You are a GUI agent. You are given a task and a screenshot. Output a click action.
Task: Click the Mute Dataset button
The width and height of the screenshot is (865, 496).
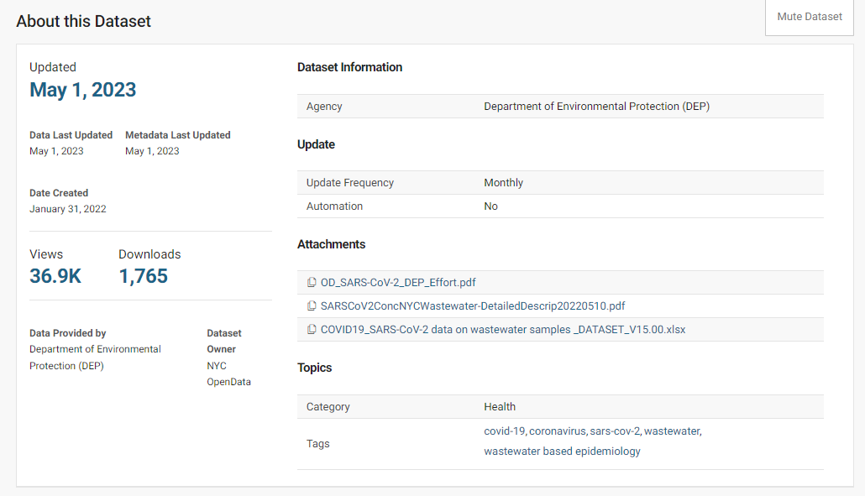click(x=809, y=17)
